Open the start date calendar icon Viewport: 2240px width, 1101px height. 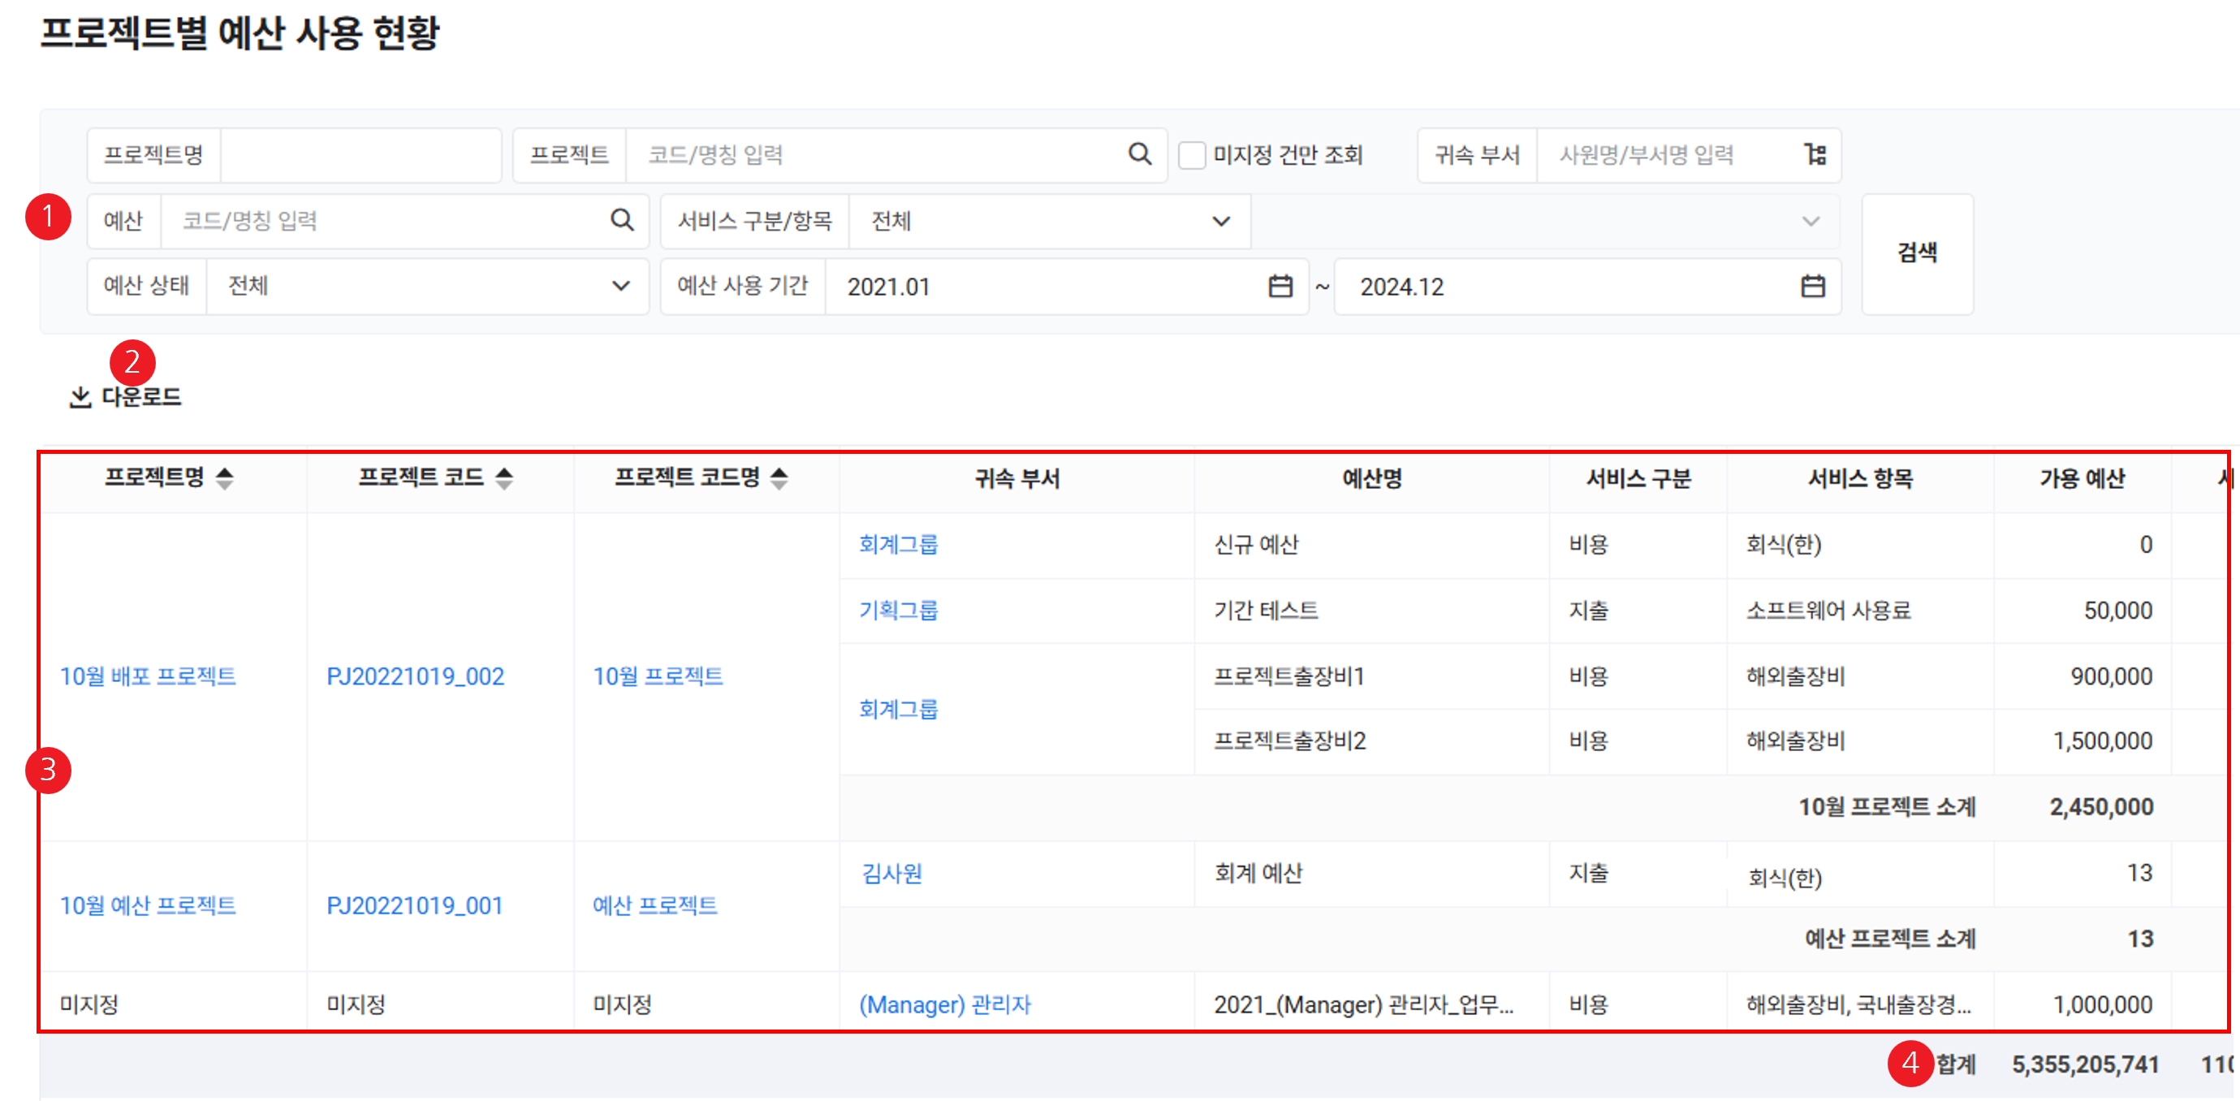click(1280, 286)
